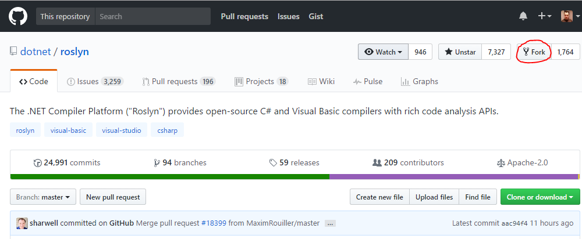Open the Graphs tab
Screen dimensions: 582x239
click(420, 81)
